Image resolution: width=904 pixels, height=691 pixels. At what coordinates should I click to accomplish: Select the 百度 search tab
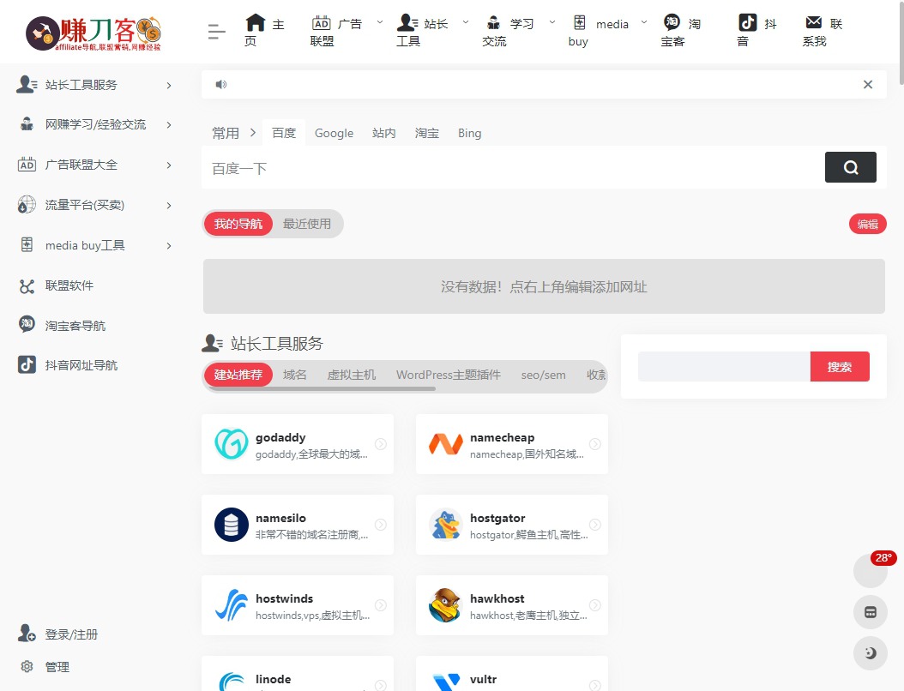284,133
